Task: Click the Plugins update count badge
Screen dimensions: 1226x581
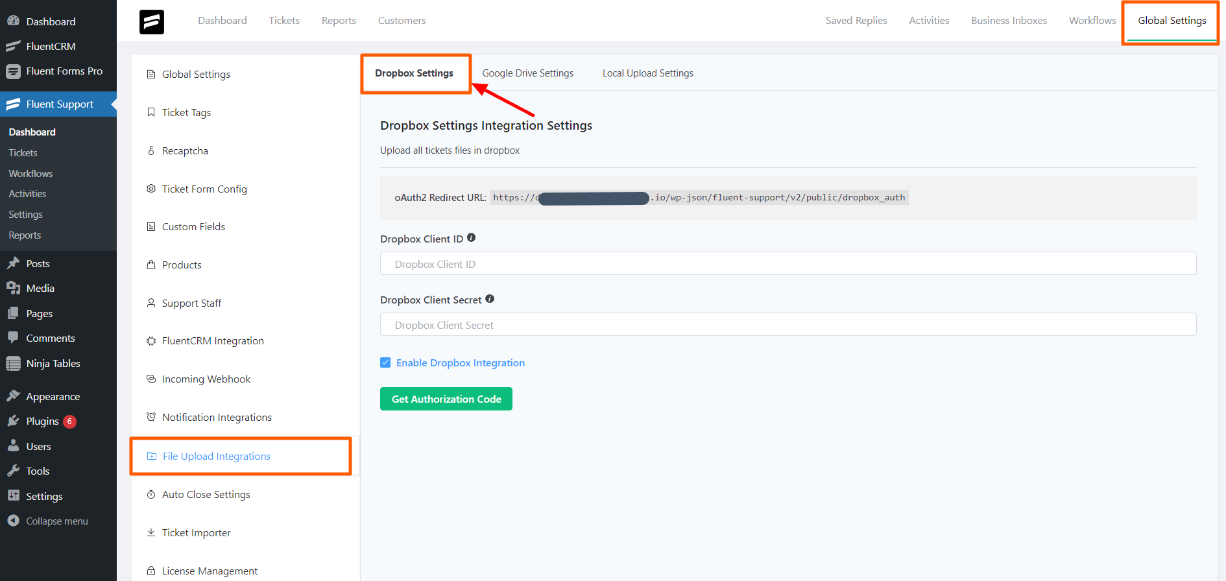Action: (x=69, y=421)
